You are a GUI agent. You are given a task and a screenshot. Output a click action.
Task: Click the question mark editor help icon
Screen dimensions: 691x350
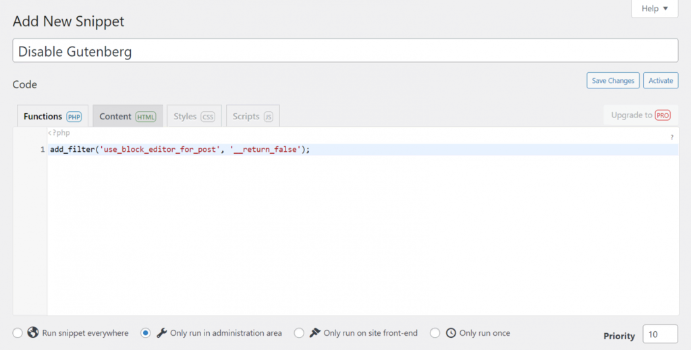pyautogui.click(x=671, y=138)
